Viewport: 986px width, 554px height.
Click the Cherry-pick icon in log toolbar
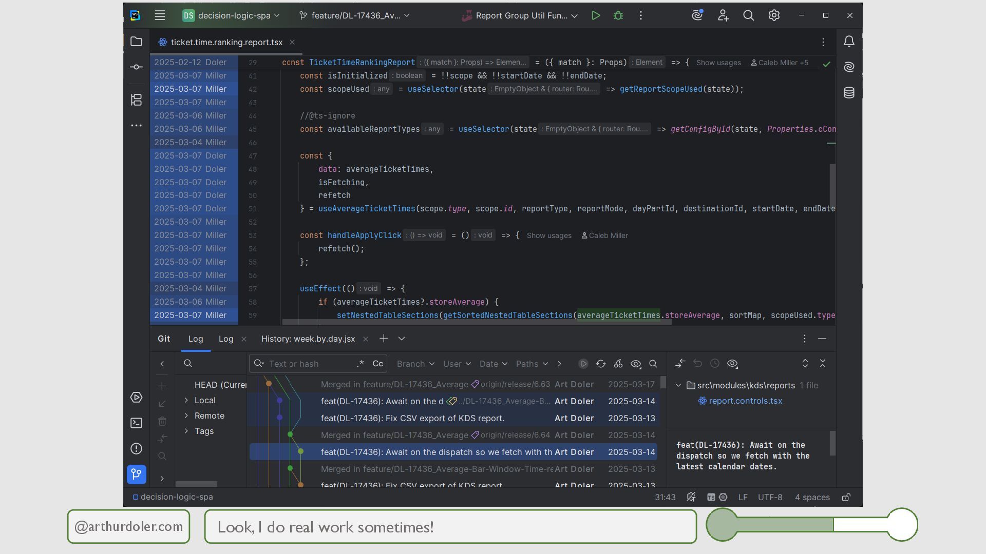pyautogui.click(x=618, y=364)
